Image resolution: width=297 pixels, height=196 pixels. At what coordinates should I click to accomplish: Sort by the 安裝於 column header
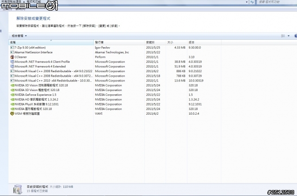click(155, 43)
